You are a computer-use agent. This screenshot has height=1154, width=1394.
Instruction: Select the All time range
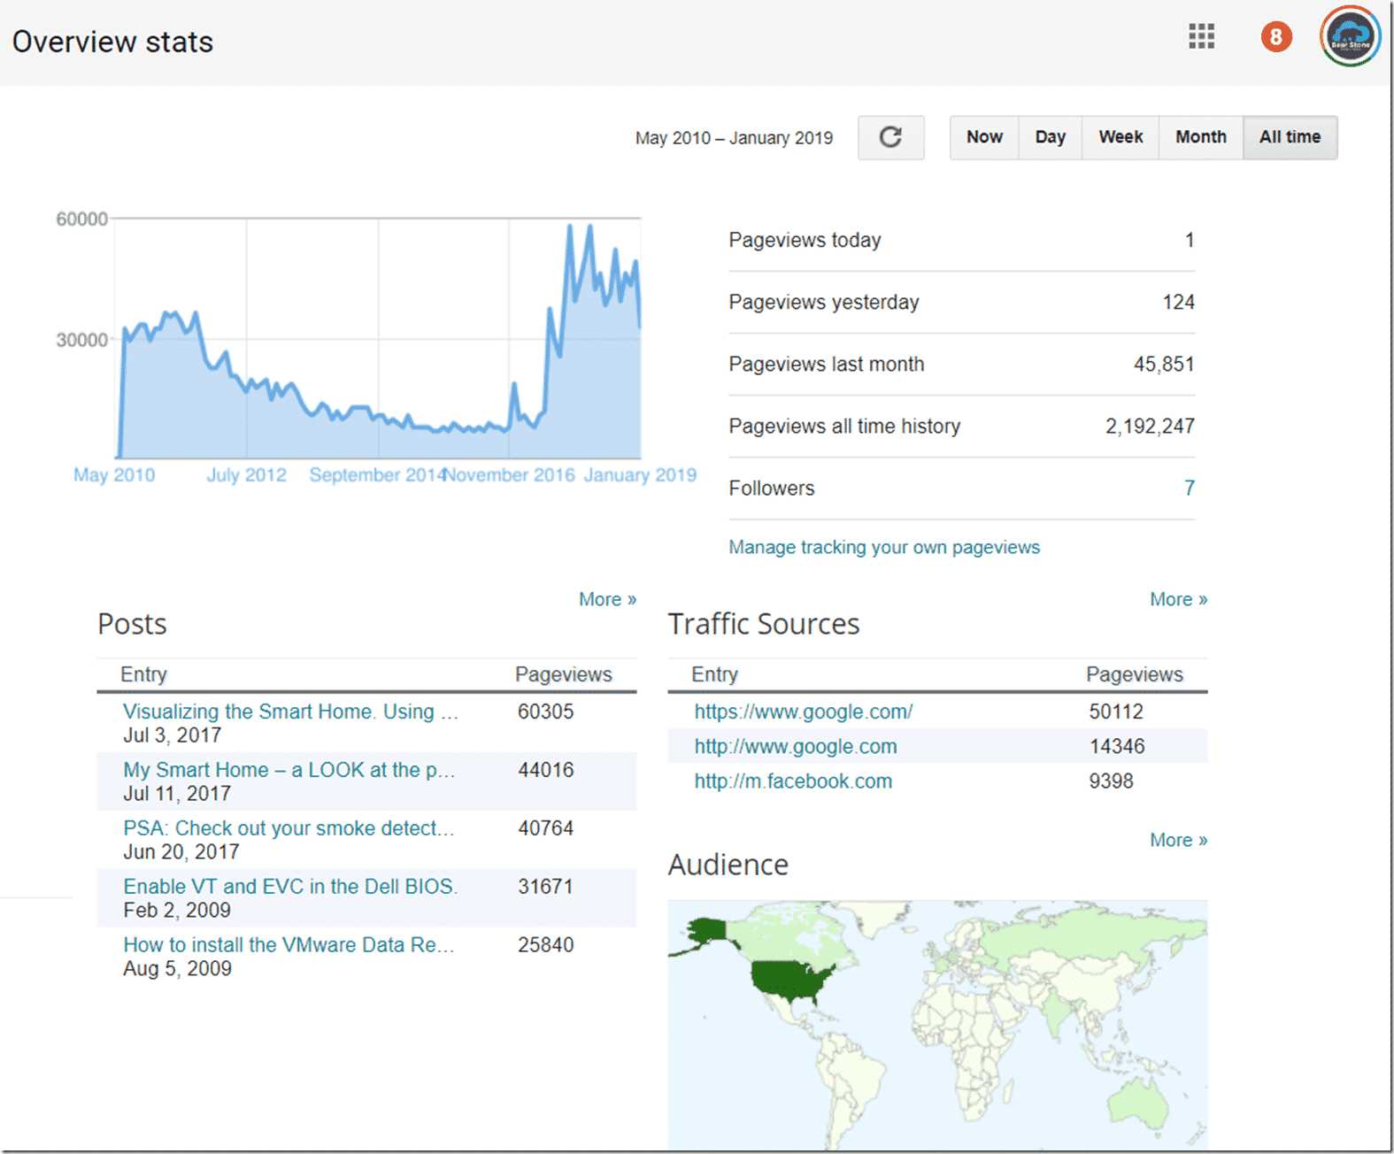pos(1290,137)
